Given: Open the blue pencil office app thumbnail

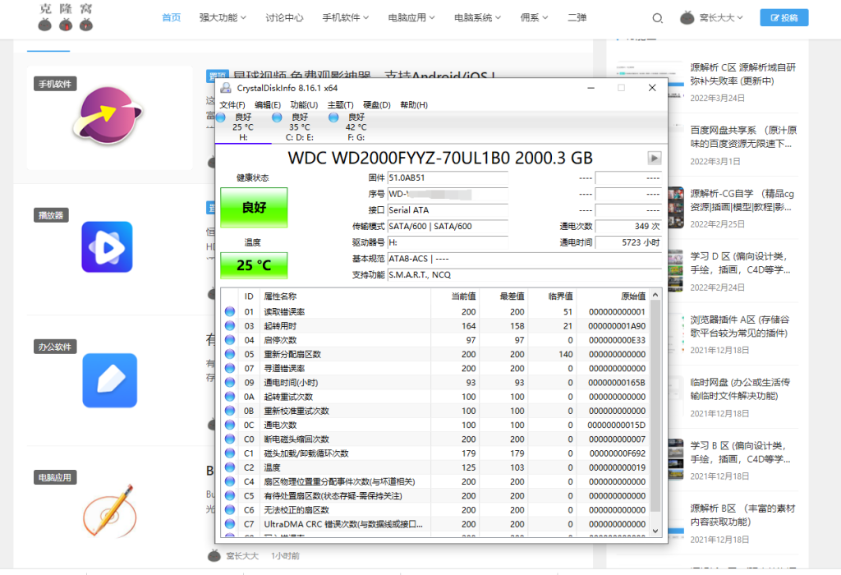Looking at the screenshot, I should pos(109,380).
